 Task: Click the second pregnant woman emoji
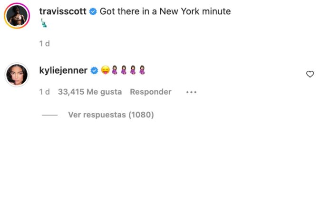[x=124, y=71]
